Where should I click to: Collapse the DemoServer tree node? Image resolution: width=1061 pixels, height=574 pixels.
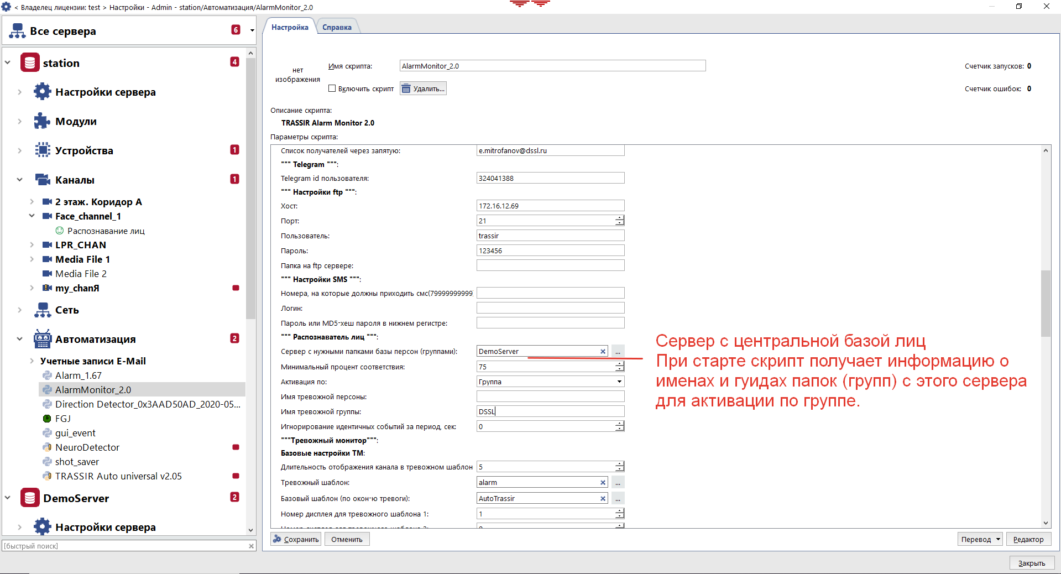click(8, 498)
